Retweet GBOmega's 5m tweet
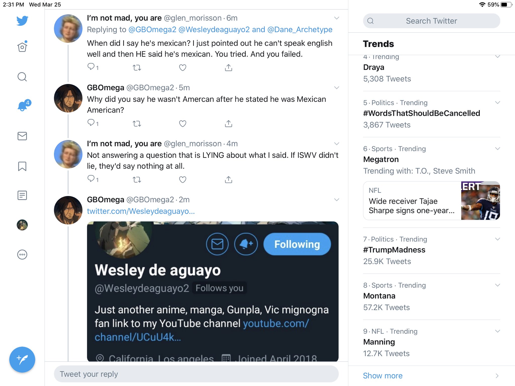This screenshot has width=515, height=386. point(137,124)
